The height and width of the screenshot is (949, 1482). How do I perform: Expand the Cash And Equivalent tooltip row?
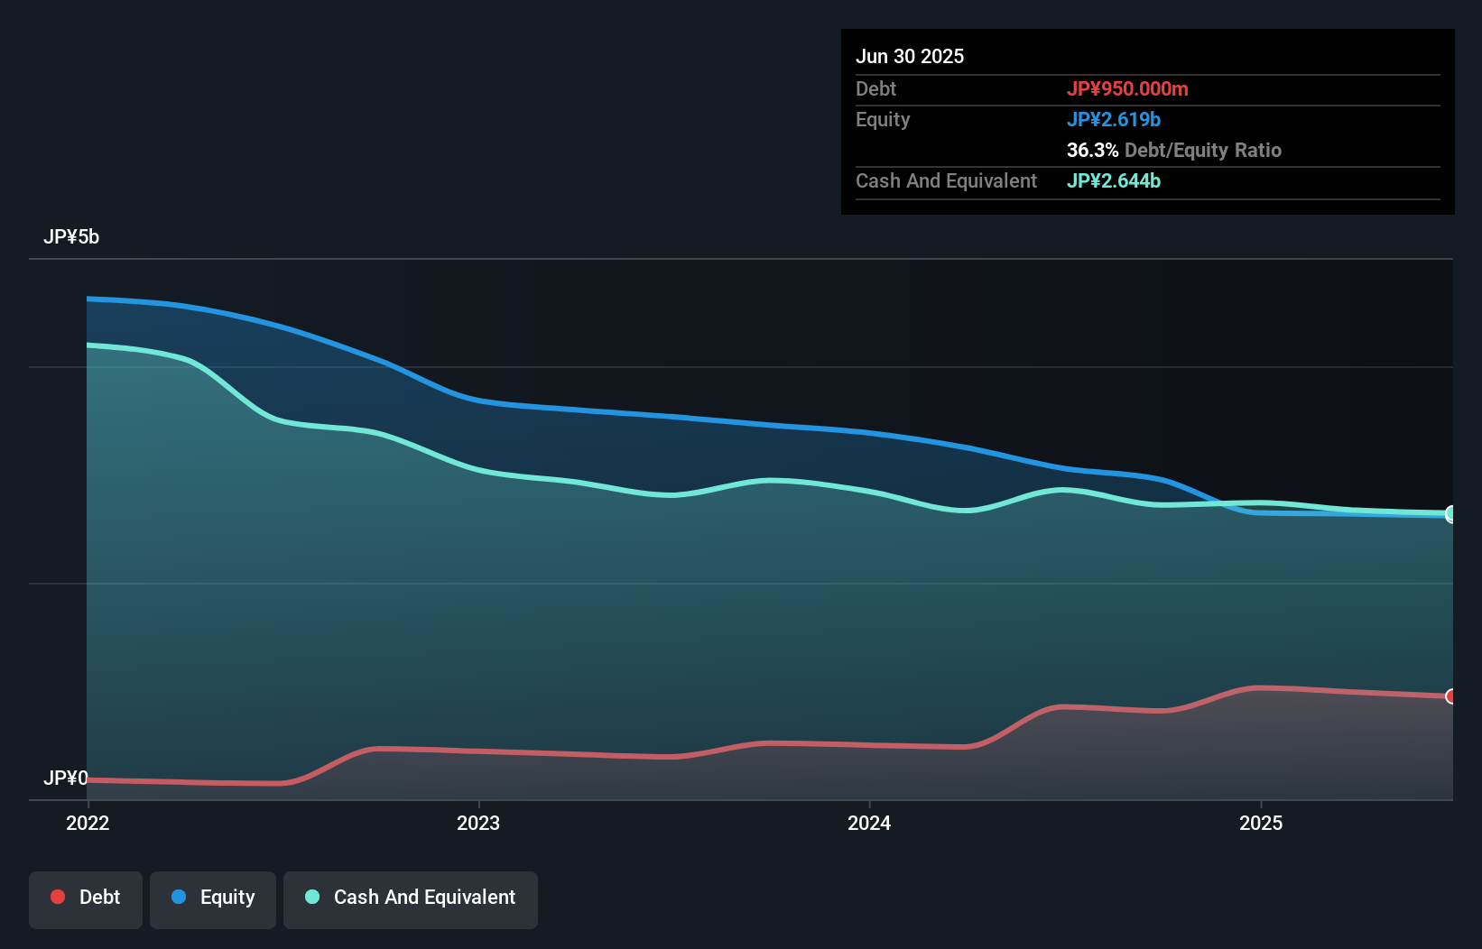pyautogui.click(x=946, y=180)
